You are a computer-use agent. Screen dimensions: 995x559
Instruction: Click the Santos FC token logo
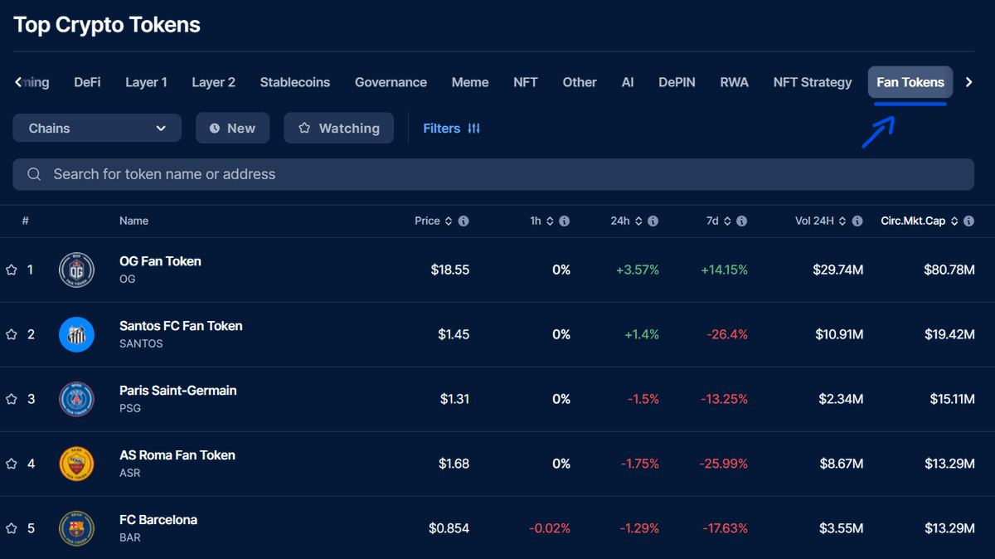pos(76,334)
